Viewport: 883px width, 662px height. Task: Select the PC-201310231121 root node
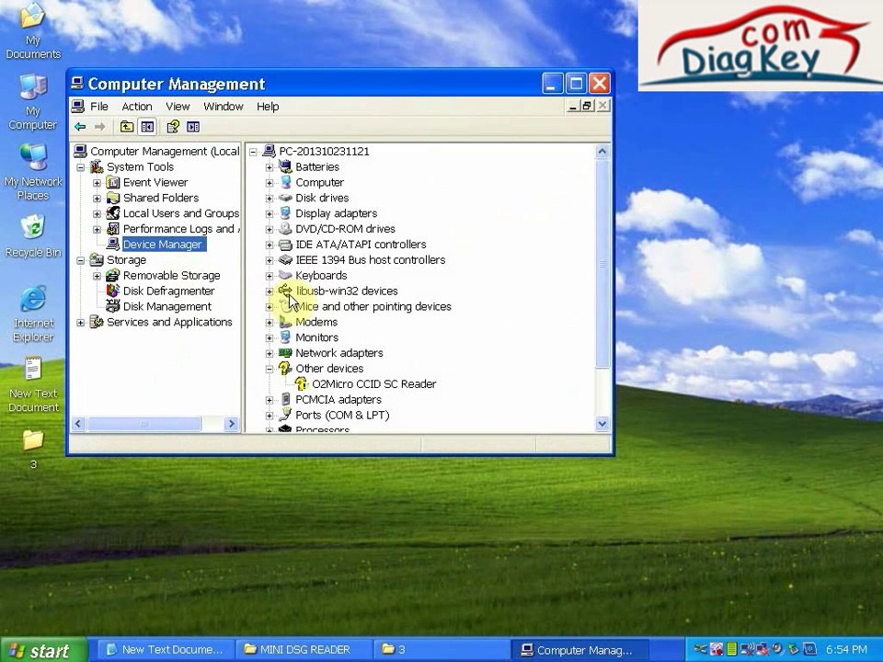coord(324,152)
